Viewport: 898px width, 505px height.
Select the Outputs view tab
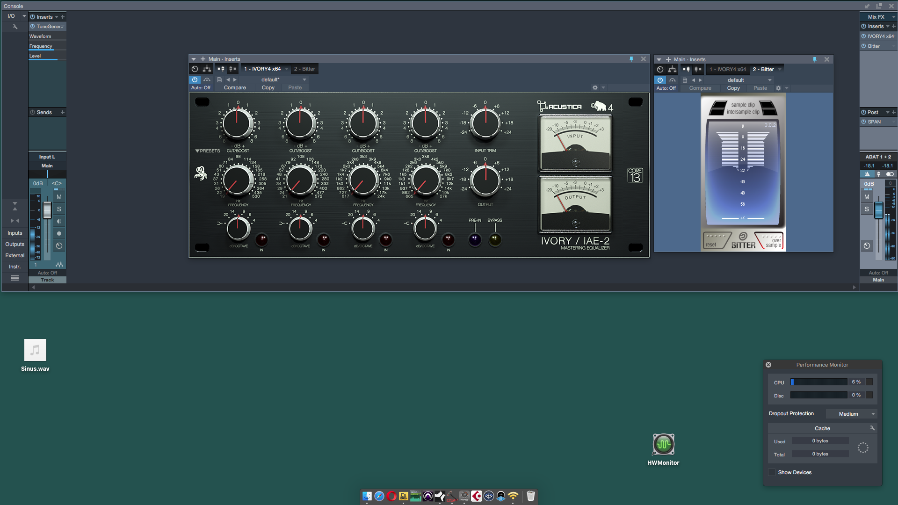click(x=14, y=244)
